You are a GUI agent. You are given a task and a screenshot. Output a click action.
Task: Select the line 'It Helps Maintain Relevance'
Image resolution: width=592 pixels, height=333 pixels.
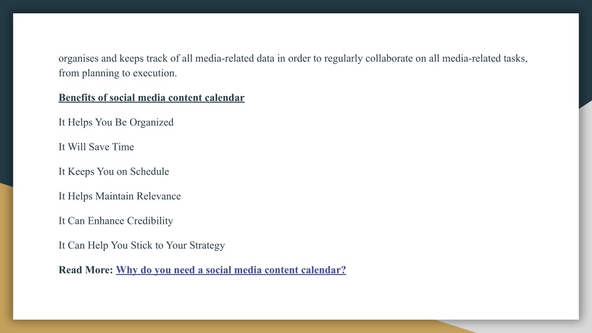coord(120,196)
